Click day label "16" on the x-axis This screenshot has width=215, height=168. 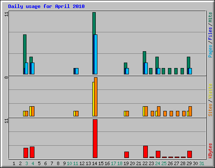pos(107,163)
